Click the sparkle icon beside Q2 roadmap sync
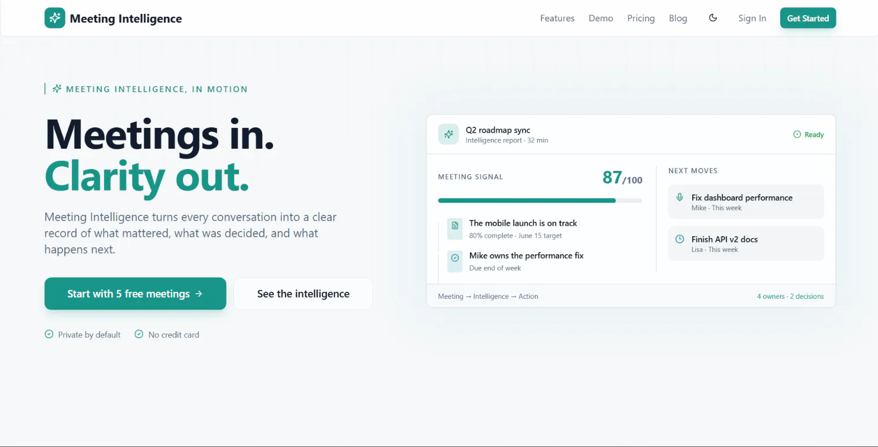 point(449,134)
